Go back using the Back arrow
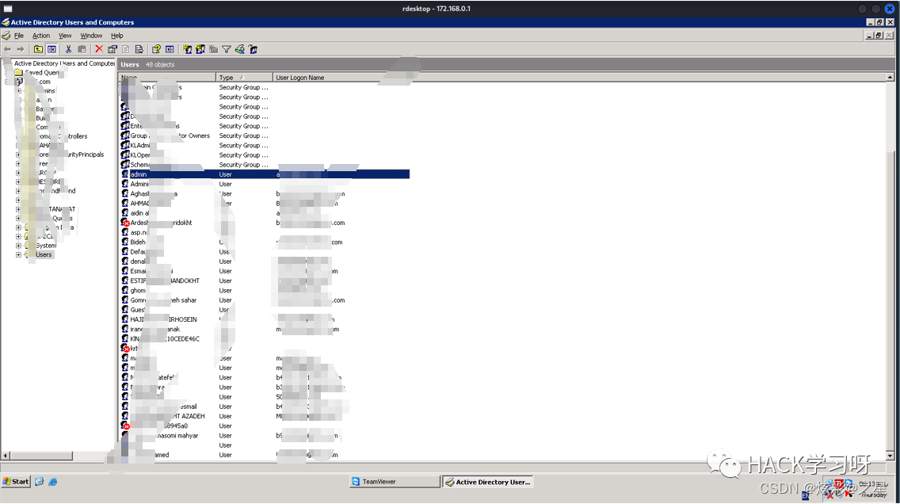 click(x=7, y=49)
